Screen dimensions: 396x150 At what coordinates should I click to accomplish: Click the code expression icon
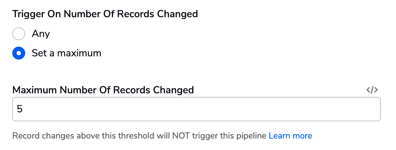pyautogui.click(x=372, y=90)
